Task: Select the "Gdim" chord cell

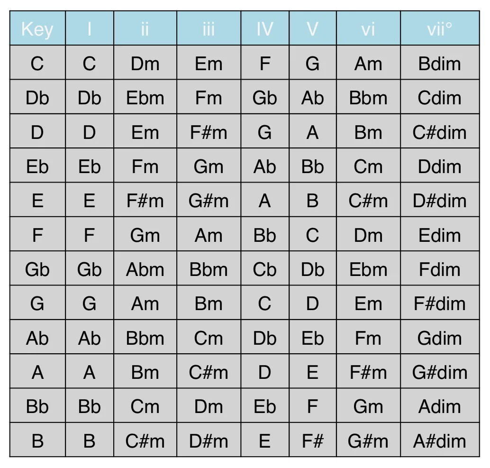Action: point(439,338)
